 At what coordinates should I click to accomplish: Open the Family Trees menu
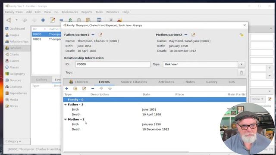click(14, 12)
